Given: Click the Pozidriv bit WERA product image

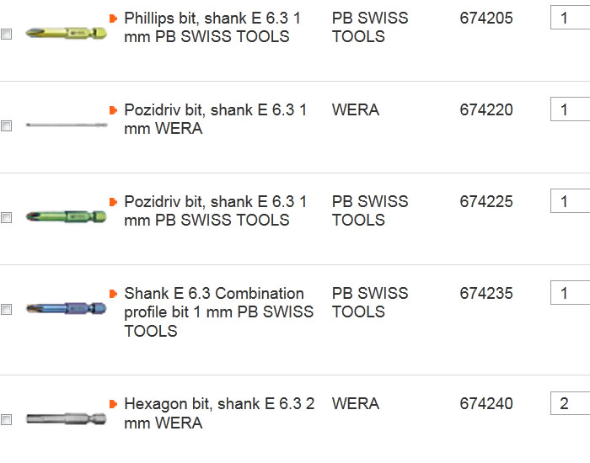Looking at the screenshot, I should tap(66, 125).
